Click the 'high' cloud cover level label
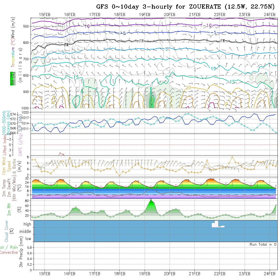 click(x=27, y=224)
